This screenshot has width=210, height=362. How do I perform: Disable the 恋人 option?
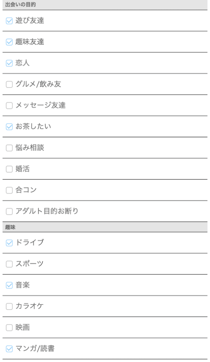[x=9, y=63]
